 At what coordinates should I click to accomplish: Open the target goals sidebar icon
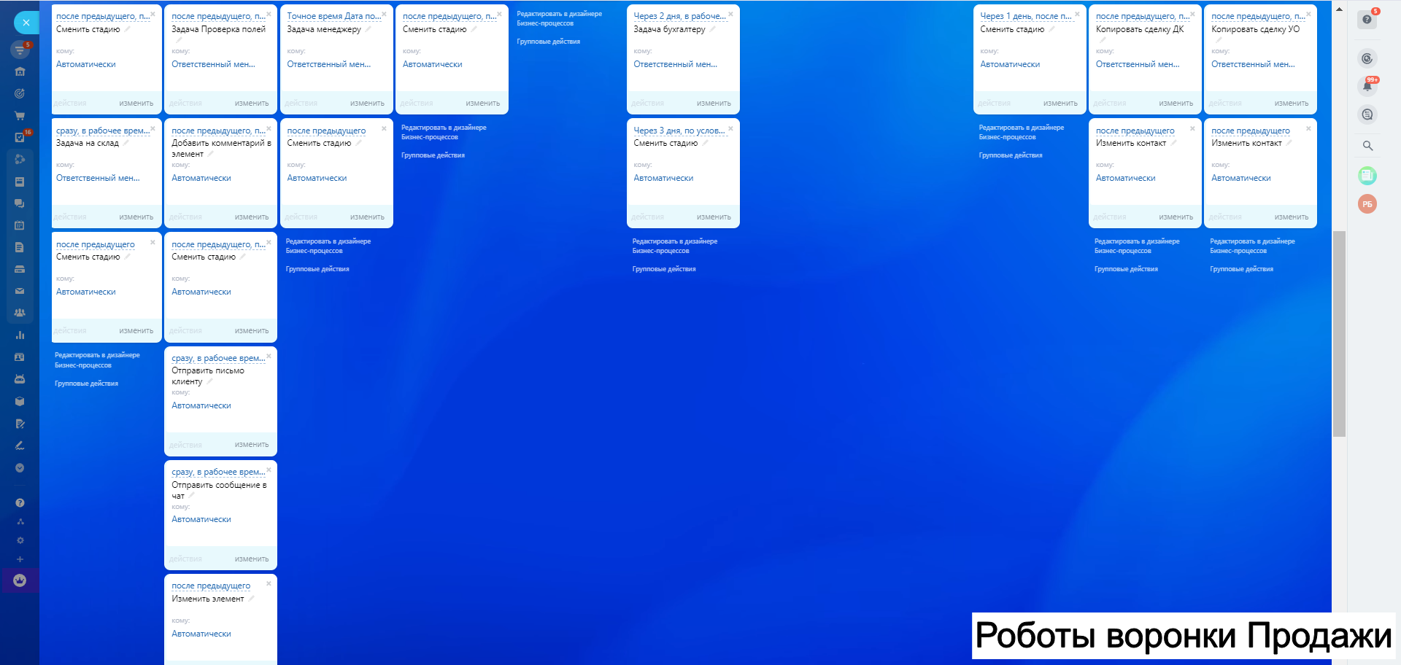pyautogui.click(x=20, y=93)
